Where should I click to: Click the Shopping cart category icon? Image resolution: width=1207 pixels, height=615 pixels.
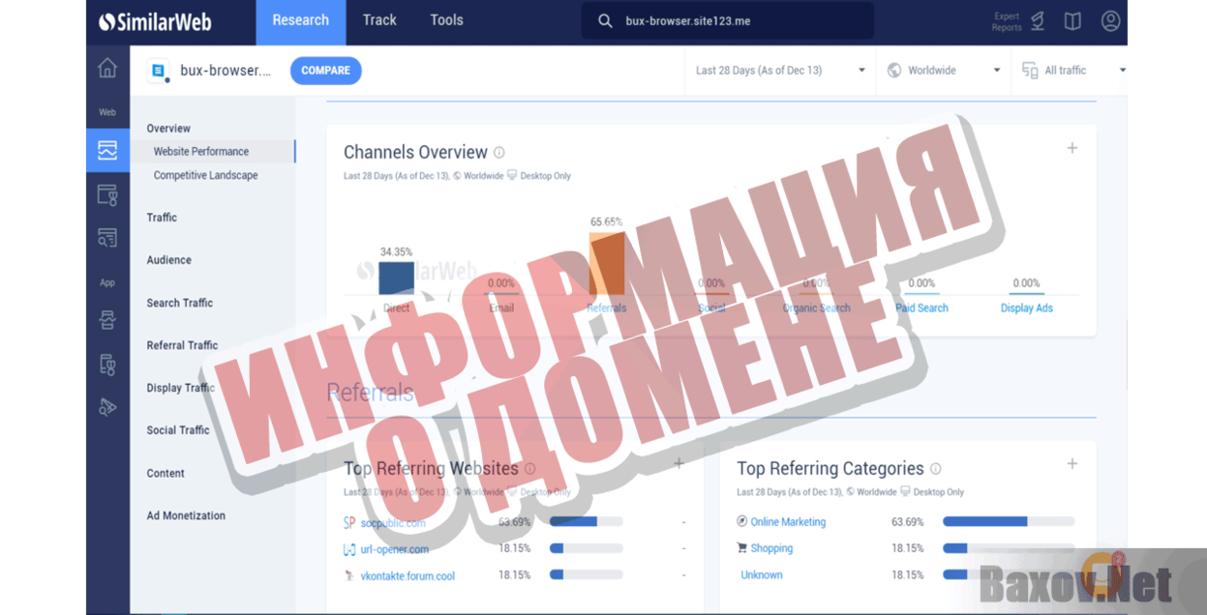[742, 547]
